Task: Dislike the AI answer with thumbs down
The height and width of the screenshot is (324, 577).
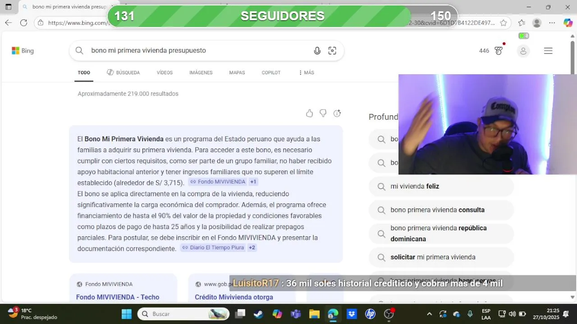Action: pyautogui.click(x=323, y=113)
